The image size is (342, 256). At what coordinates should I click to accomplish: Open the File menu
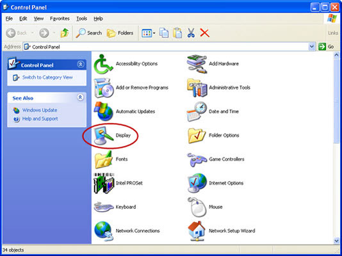9,19
